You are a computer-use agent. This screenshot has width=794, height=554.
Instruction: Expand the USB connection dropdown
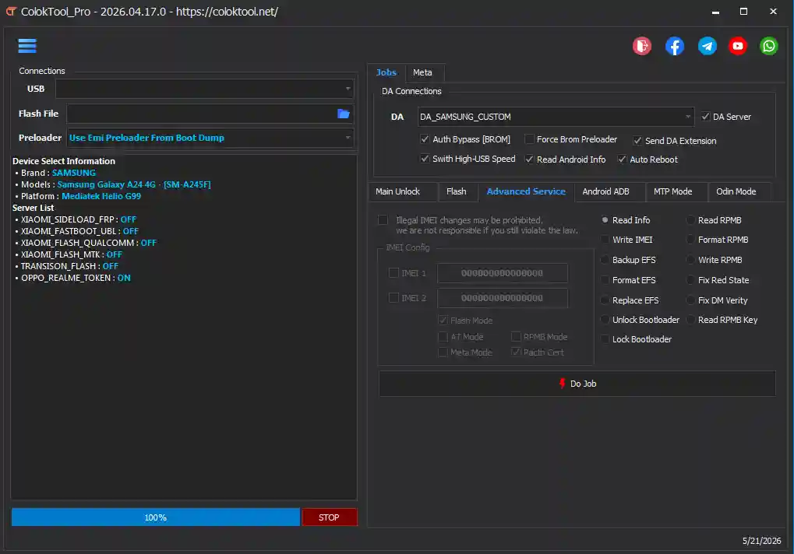[x=348, y=89]
